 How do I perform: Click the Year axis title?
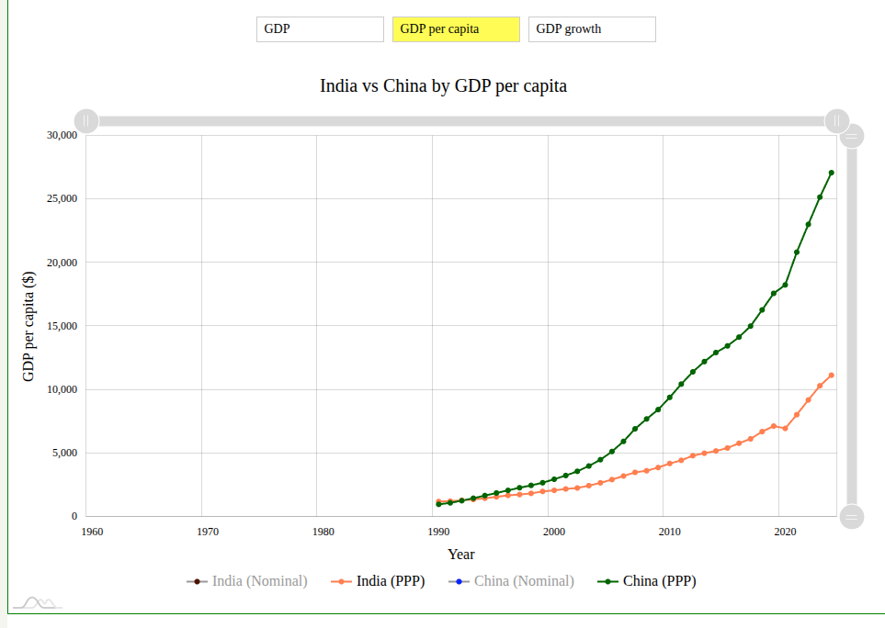pyautogui.click(x=461, y=555)
